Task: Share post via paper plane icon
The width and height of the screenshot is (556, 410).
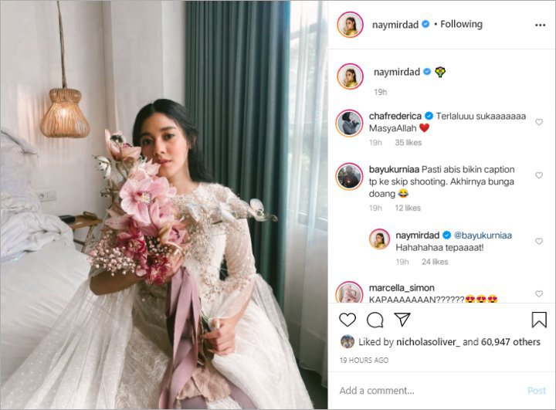Action: (x=402, y=319)
